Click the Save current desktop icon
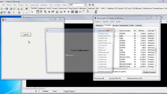 tap(90, 5)
